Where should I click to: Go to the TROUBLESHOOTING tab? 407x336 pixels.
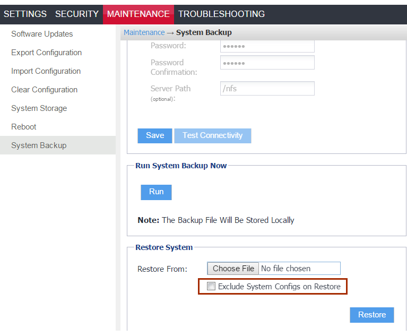pos(221,14)
